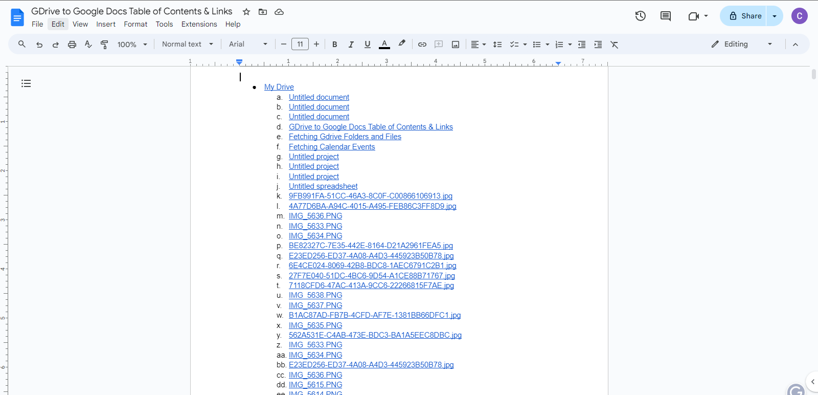Open version history clock icon
Screen dimensions: 818x395
click(641, 16)
